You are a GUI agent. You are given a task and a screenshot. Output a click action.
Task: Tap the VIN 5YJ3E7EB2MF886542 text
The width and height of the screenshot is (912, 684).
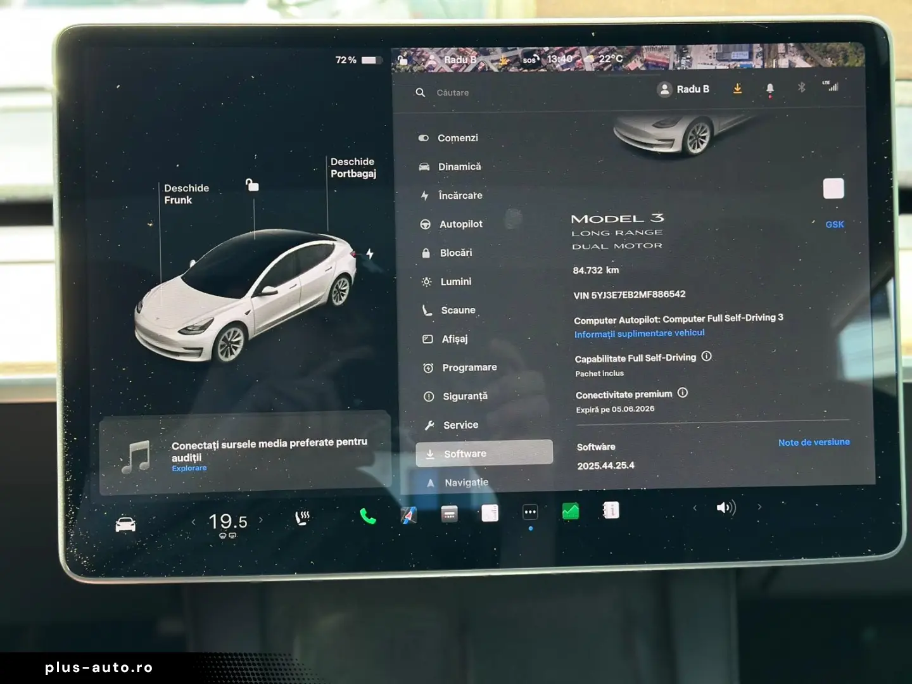tap(630, 294)
